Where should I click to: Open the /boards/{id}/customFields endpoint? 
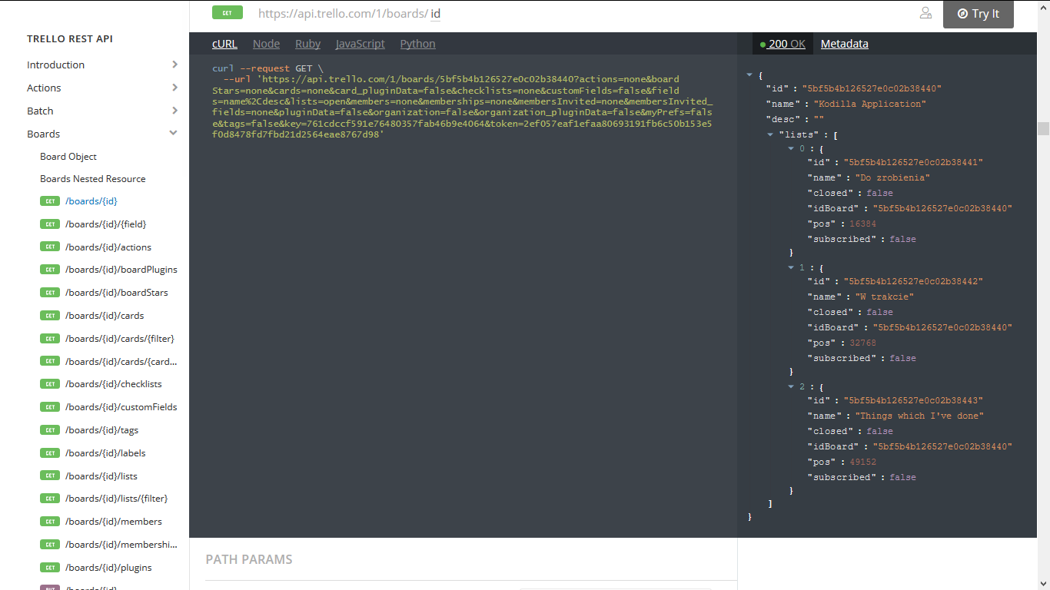pyautogui.click(x=121, y=407)
